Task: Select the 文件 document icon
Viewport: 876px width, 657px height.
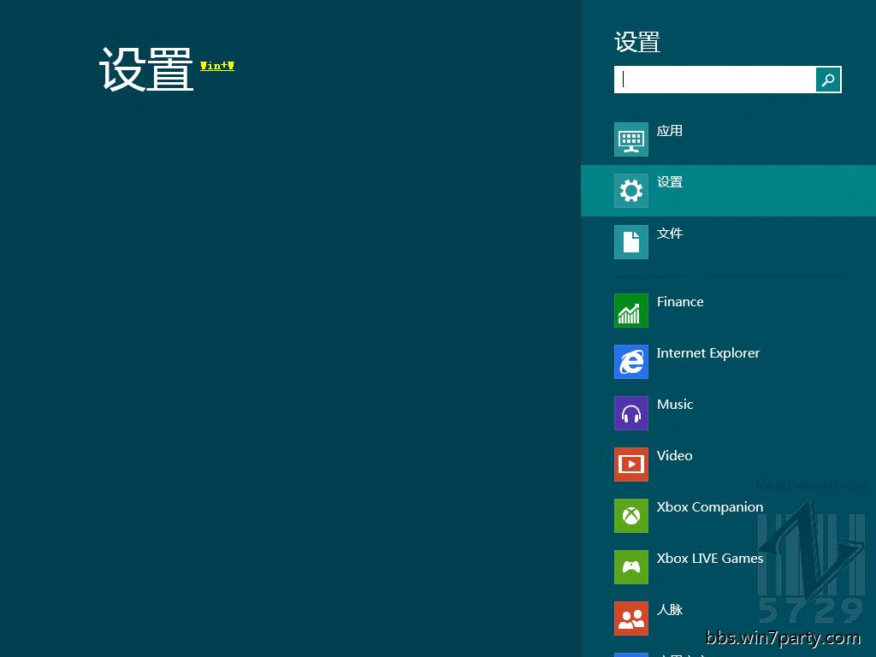Action: coord(631,242)
